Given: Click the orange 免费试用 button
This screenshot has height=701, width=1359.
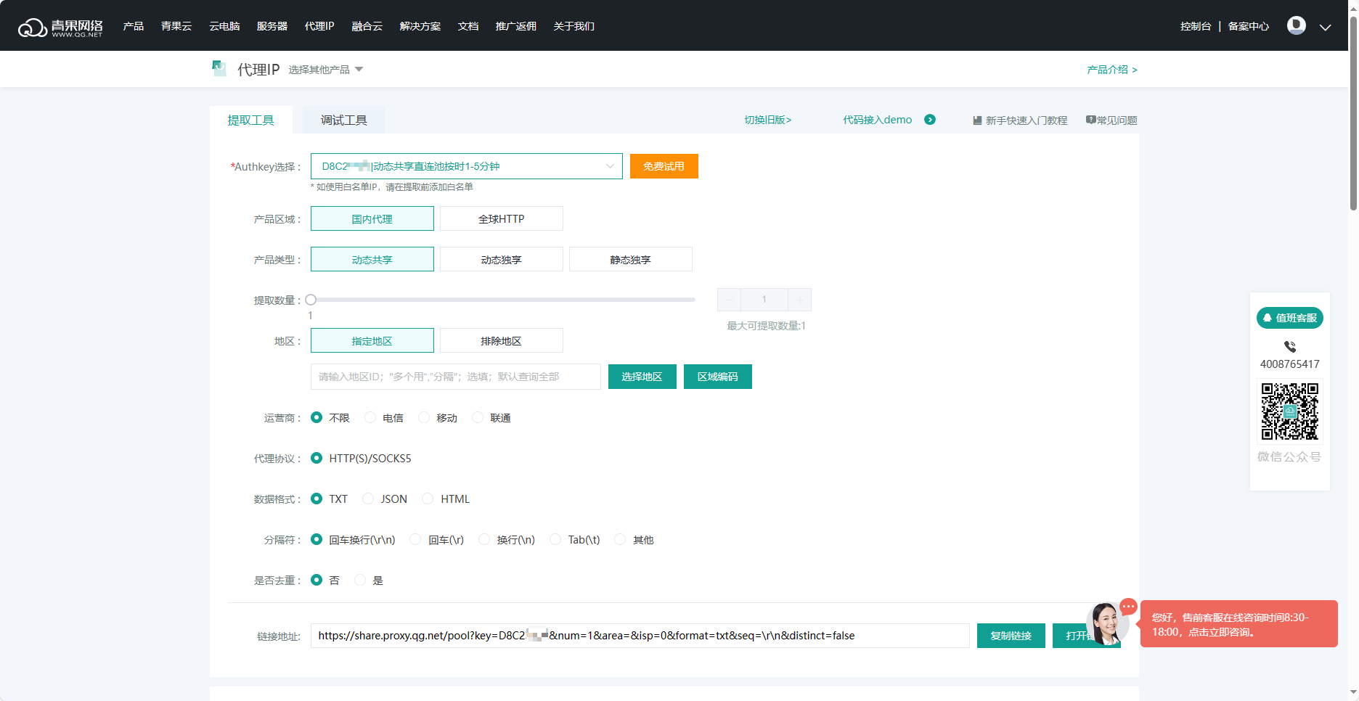Looking at the screenshot, I should (664, 166).
